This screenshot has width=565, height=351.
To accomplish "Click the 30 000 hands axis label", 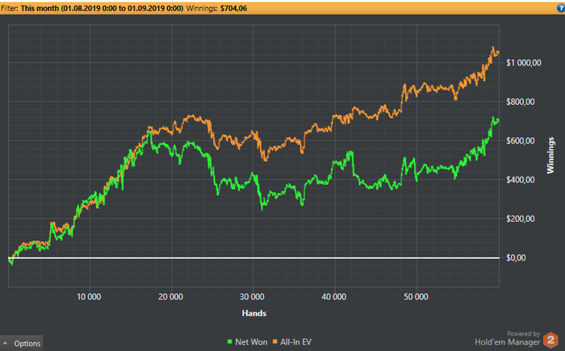I will click(x=252, y=297).
